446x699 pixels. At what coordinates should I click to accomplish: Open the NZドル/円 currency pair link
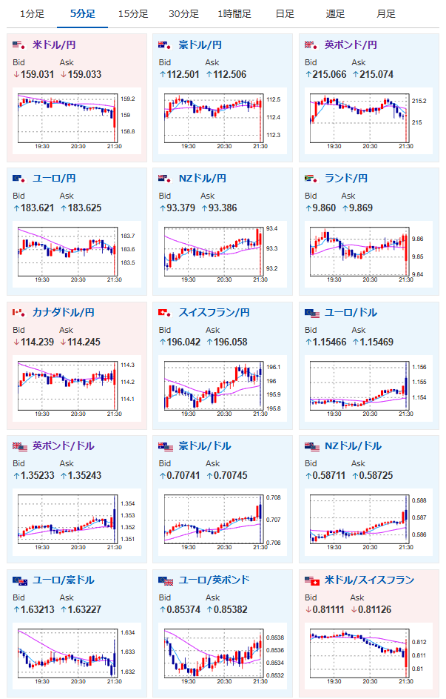coord(203,179)
